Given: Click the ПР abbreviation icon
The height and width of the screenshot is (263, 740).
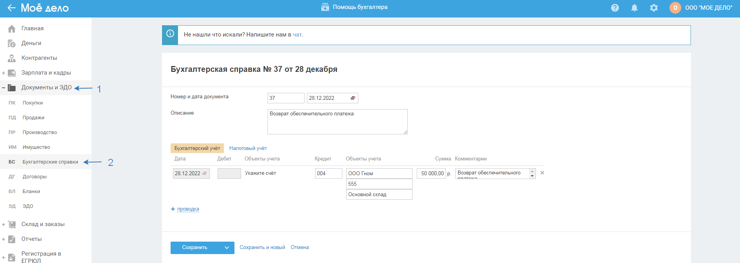Looking at the screenshot, I should click(12, 132).
